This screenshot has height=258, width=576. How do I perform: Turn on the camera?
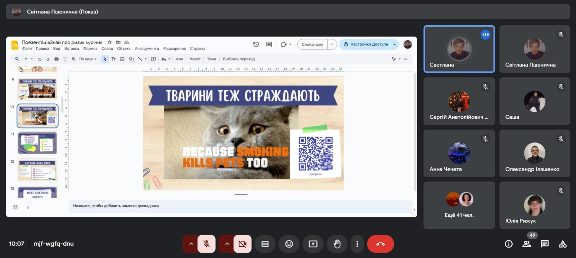(242, 244)
